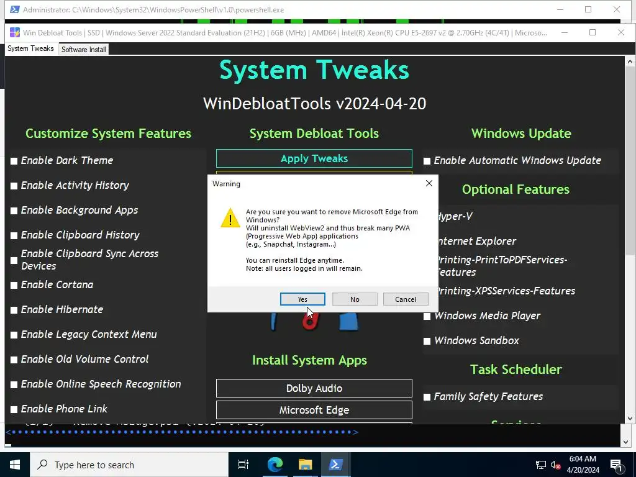Open the Windows Start menu
This screenshot has width=636, height=477.
[x=15, y=465]
